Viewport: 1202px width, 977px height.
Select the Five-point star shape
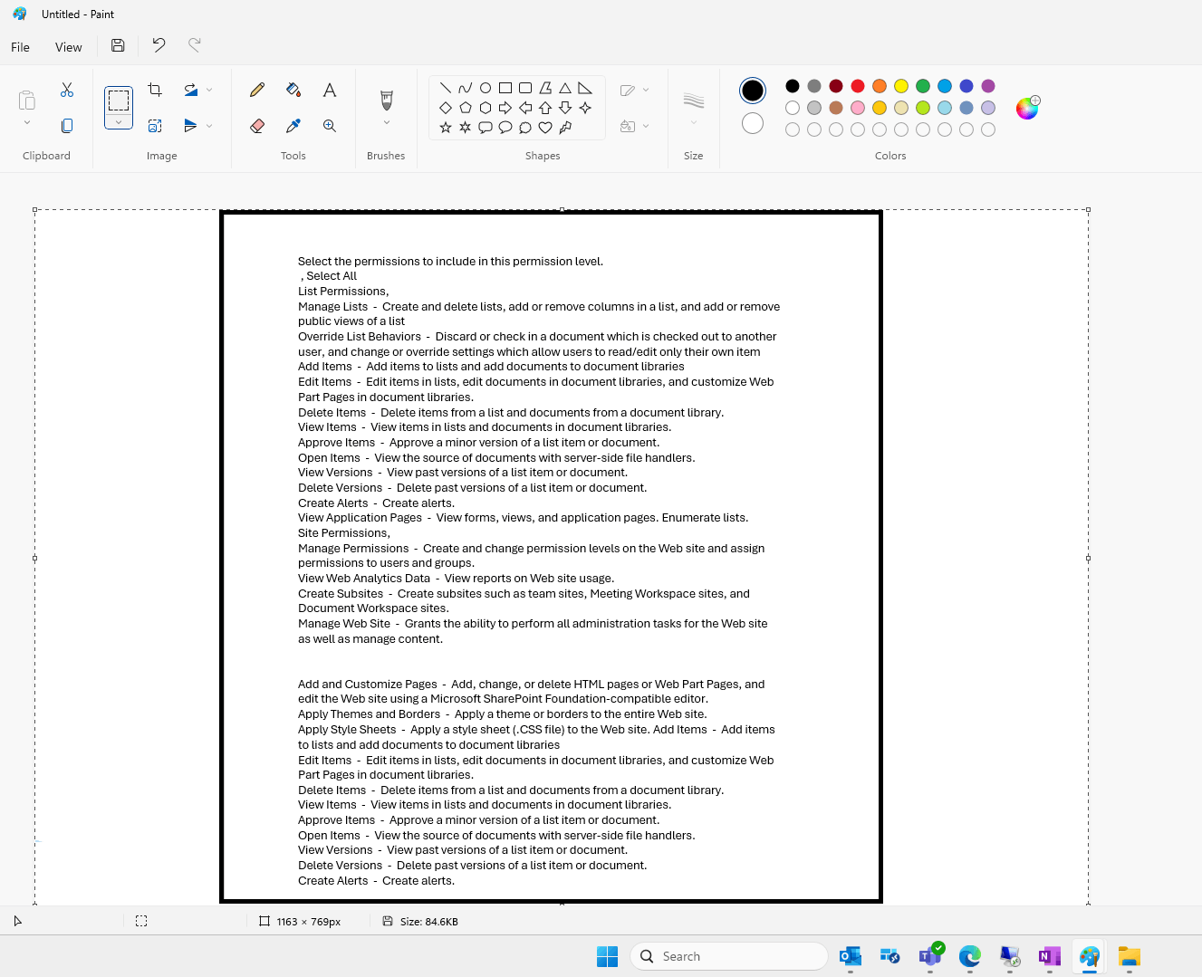pyautogui.click(x=446, y=128)
